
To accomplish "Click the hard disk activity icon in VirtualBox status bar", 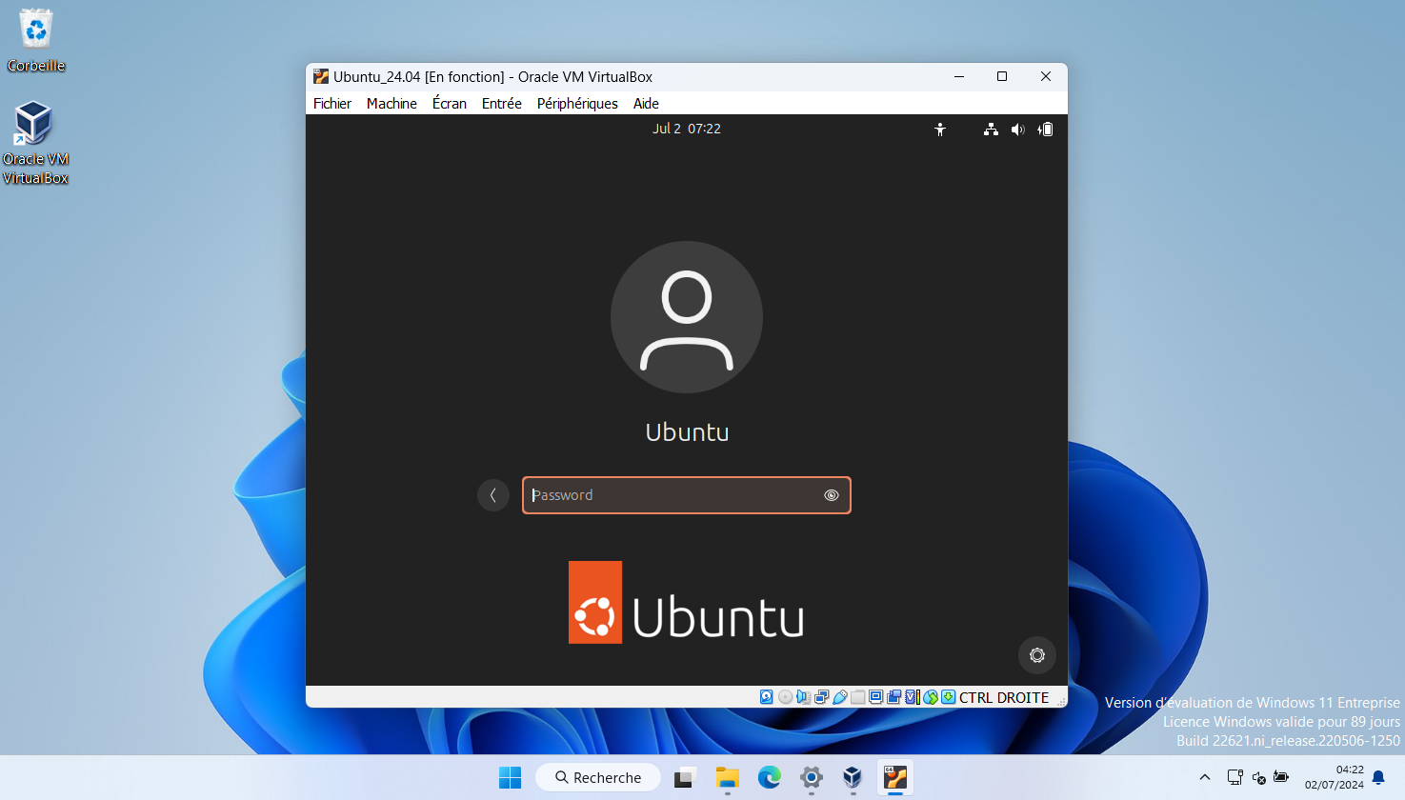I will click(x=766, y=697).
